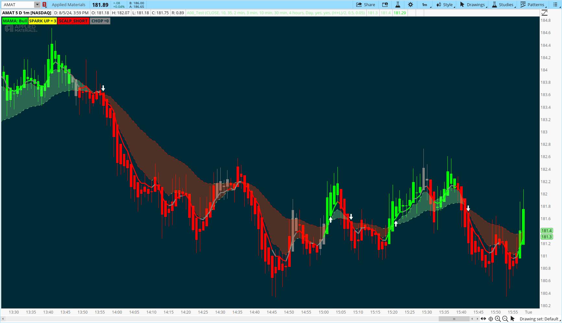Click the SPARK UP = 3 label
The width and height of the screenshot is (562, 323).
pos(43,21)
